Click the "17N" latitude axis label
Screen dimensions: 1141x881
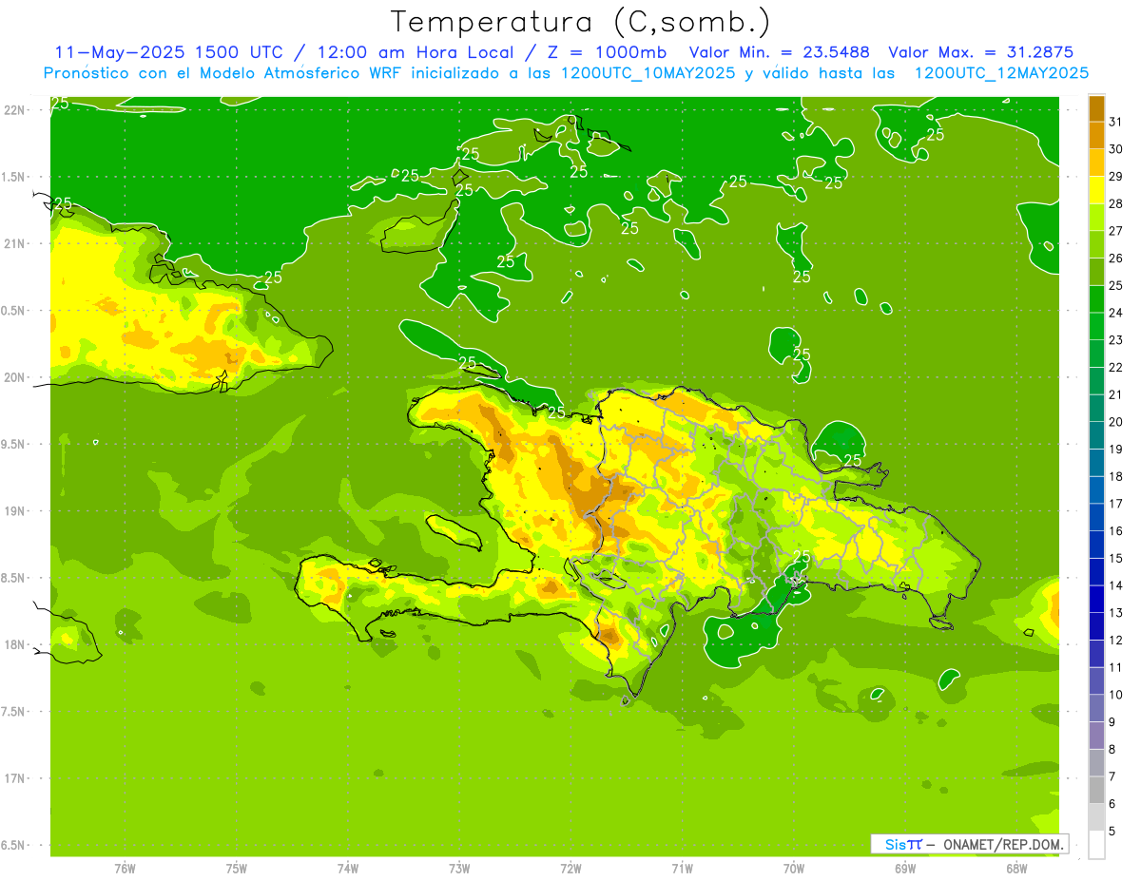click(x=14, y=779)
